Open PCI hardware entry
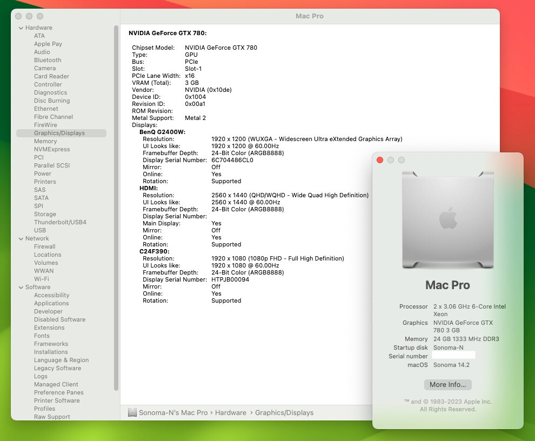Screen dimensions: 535x441 click(39, 157)
